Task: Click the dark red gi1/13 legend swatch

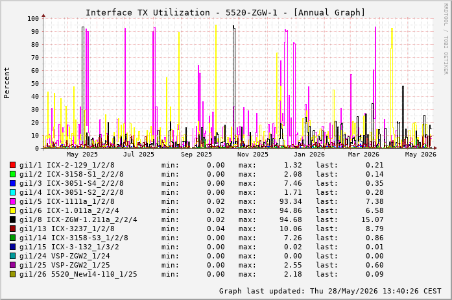Action: [x=12, y=229]
